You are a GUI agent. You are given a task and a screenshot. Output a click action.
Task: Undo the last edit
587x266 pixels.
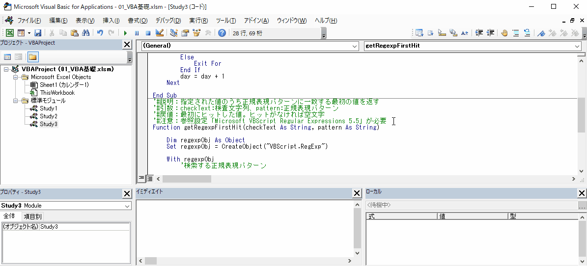pos(100,33)
